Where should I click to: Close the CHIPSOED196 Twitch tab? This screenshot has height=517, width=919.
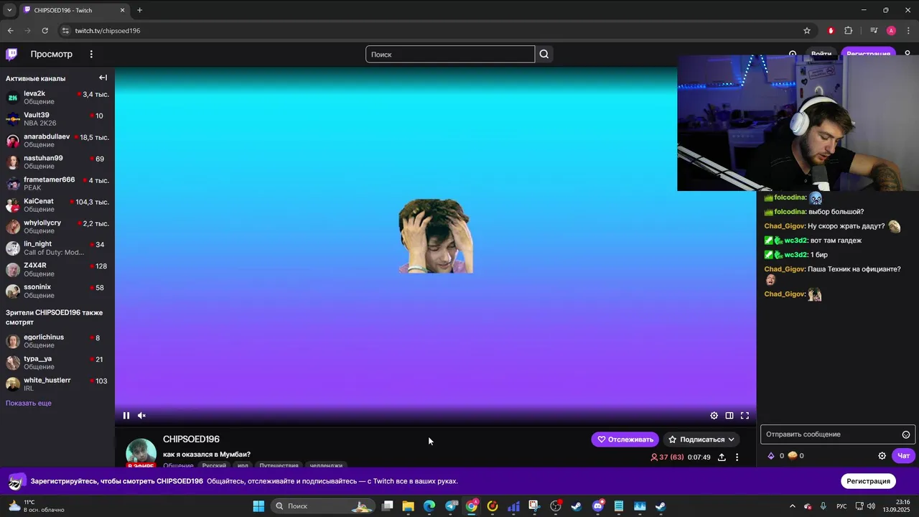[x=123, y=10]
